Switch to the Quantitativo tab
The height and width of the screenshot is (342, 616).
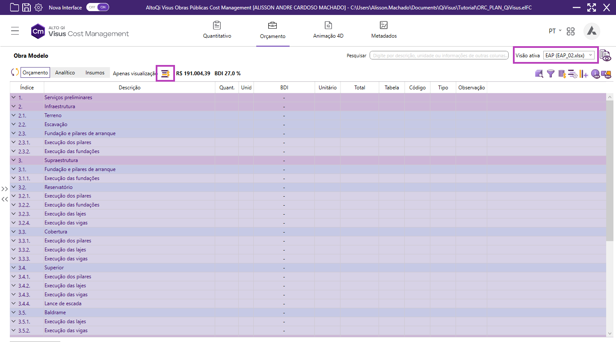(217, 30)
